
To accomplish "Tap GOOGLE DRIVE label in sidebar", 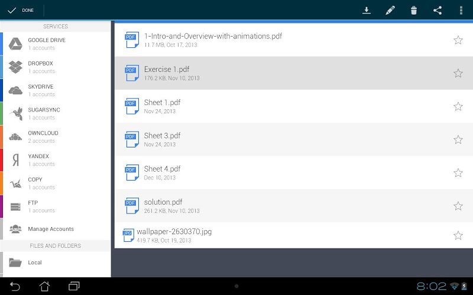I will pyautogui.click(x=47, y=40).
